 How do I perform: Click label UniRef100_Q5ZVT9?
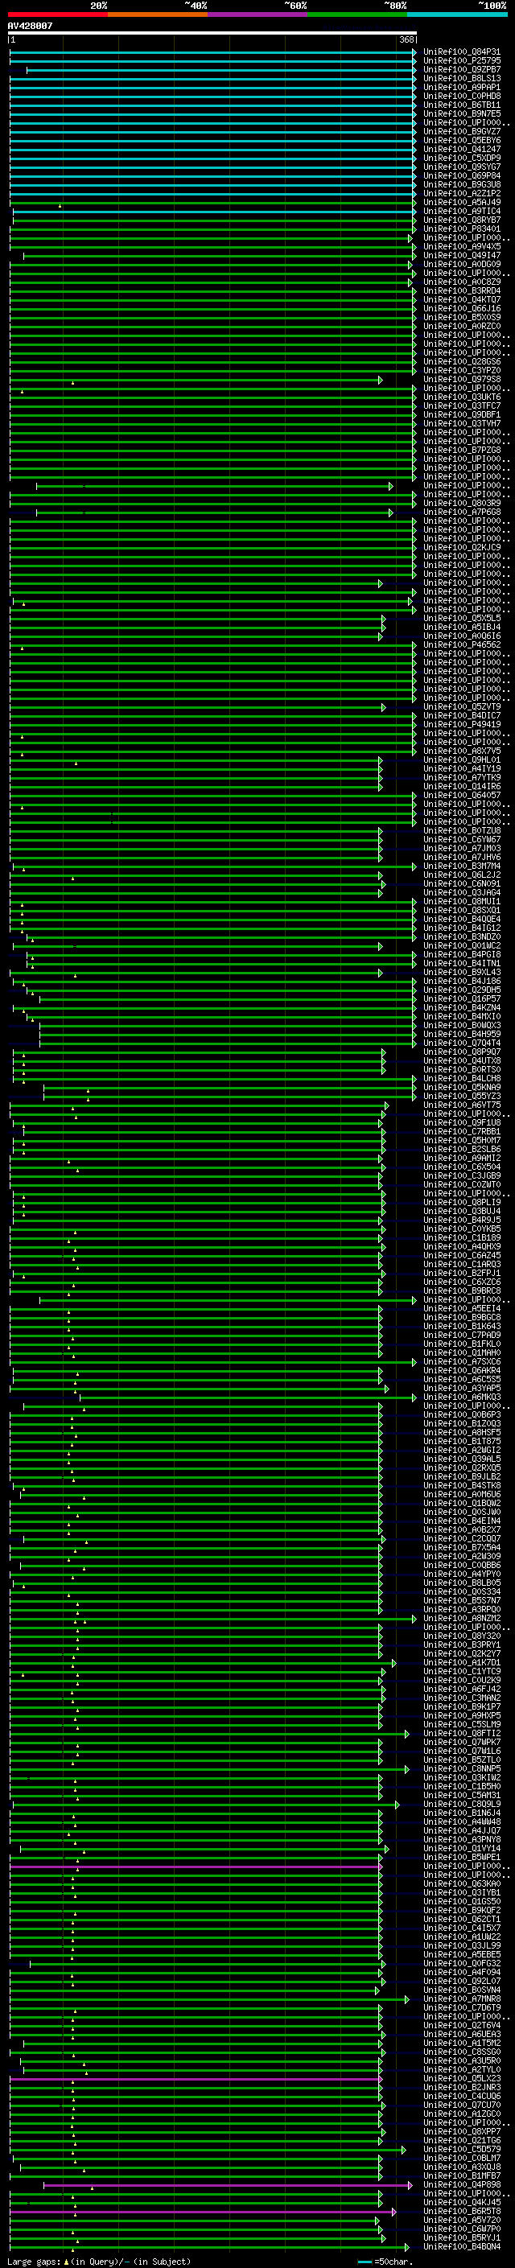(462, 706)
